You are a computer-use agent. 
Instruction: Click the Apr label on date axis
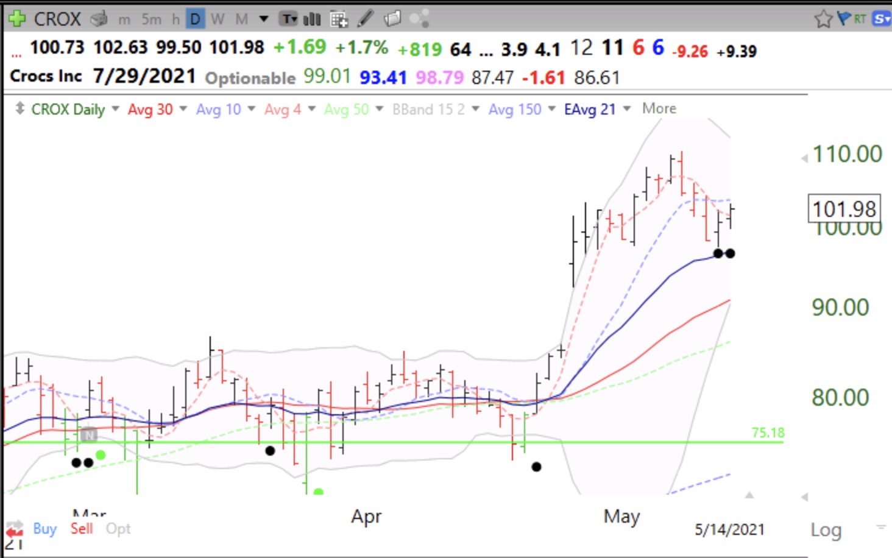pyautogui.click(x=366, y=517)
